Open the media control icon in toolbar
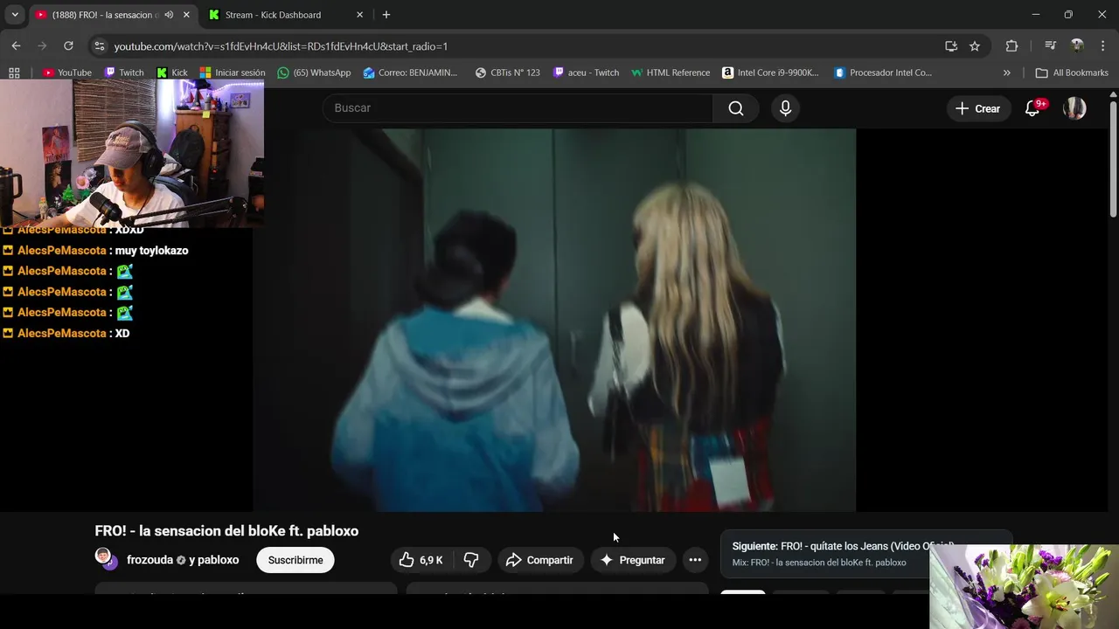The width and height of the screenshot is (1119, 629). click(x=1050, y=46)
